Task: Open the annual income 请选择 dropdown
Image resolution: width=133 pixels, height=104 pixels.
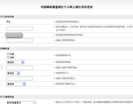Action: point(13,73)
